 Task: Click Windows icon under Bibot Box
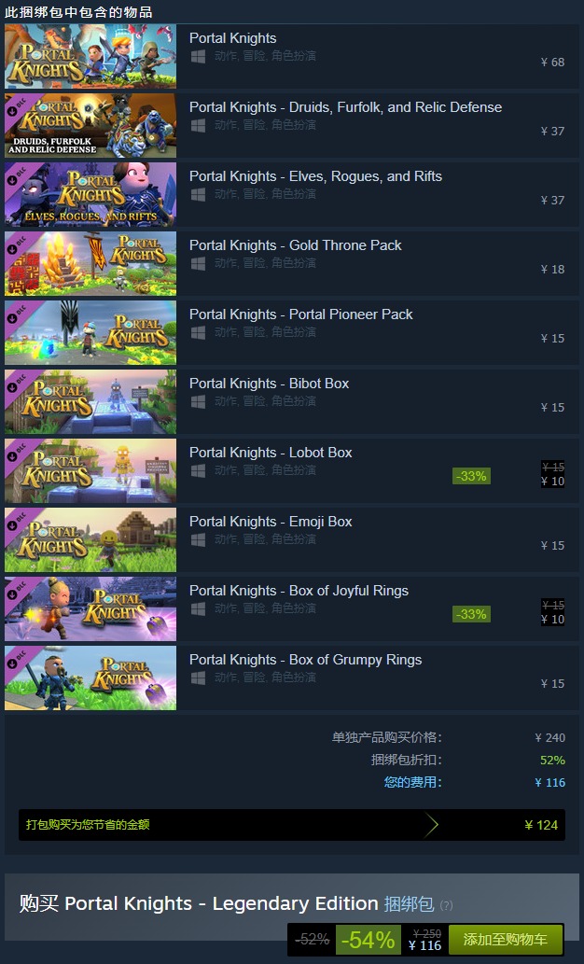coord(198,401)
